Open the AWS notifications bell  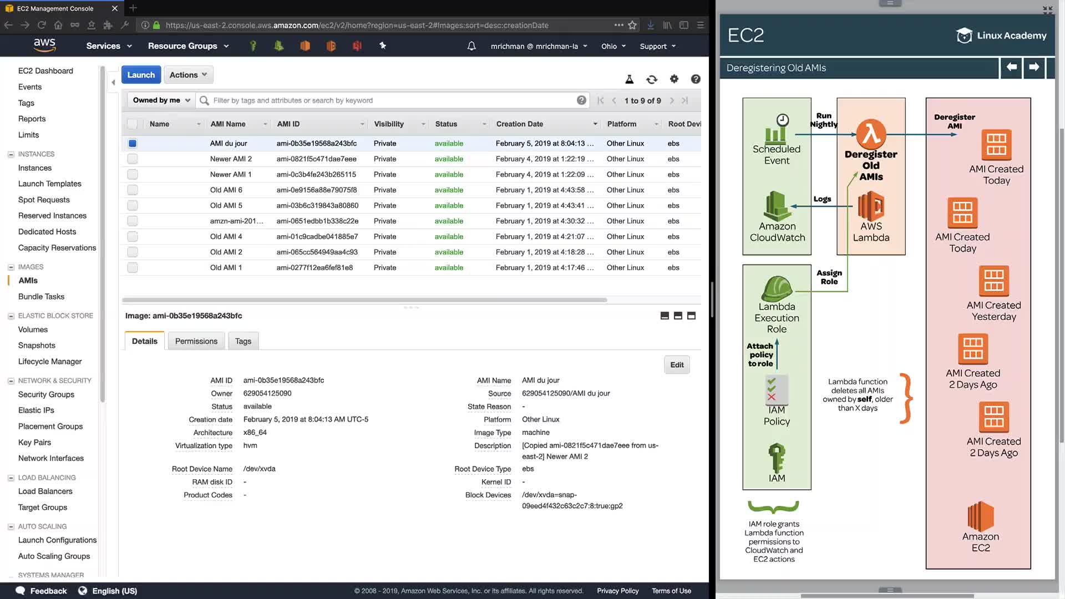471,46
